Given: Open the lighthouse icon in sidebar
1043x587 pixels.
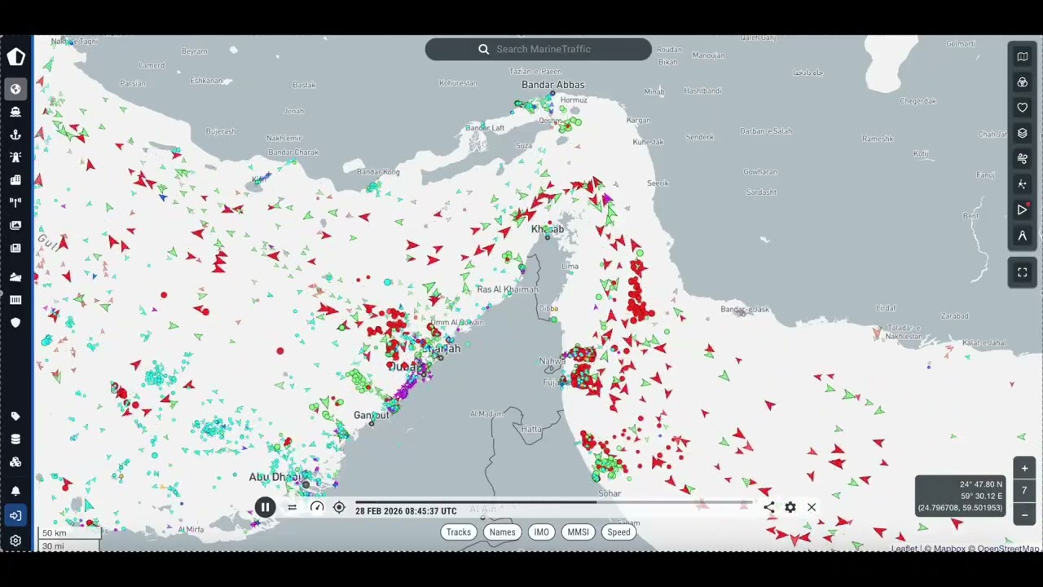Looking at the screenshot, I should (15, 157).
